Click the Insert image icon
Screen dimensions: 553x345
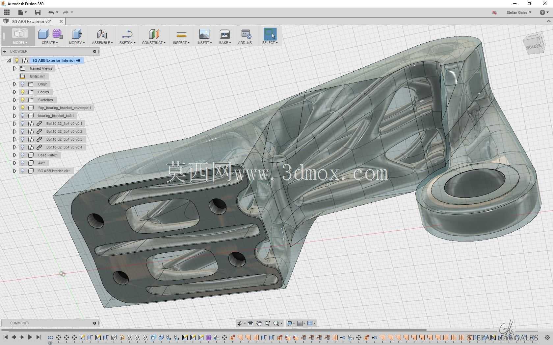204,34
